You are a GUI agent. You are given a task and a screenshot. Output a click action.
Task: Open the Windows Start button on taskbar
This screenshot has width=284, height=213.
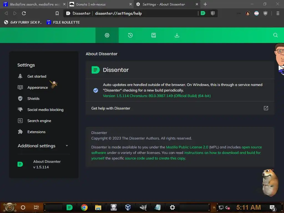point(10,207)
